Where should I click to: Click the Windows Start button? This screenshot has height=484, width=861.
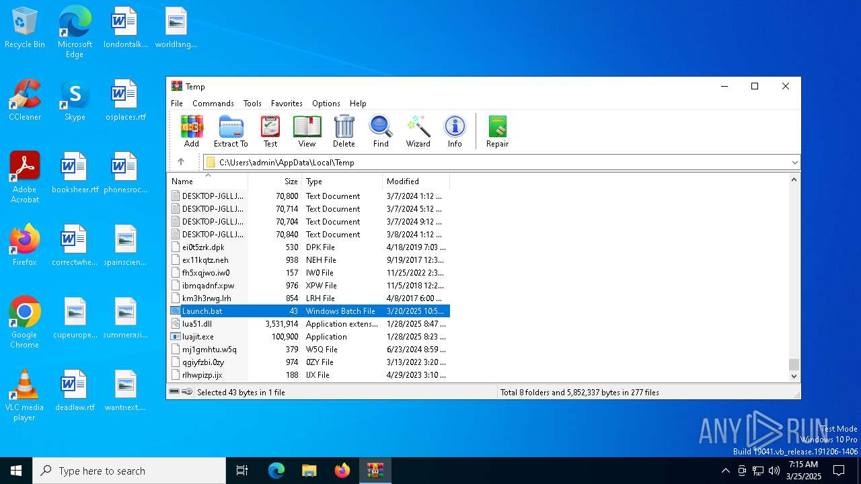point(16,471)
